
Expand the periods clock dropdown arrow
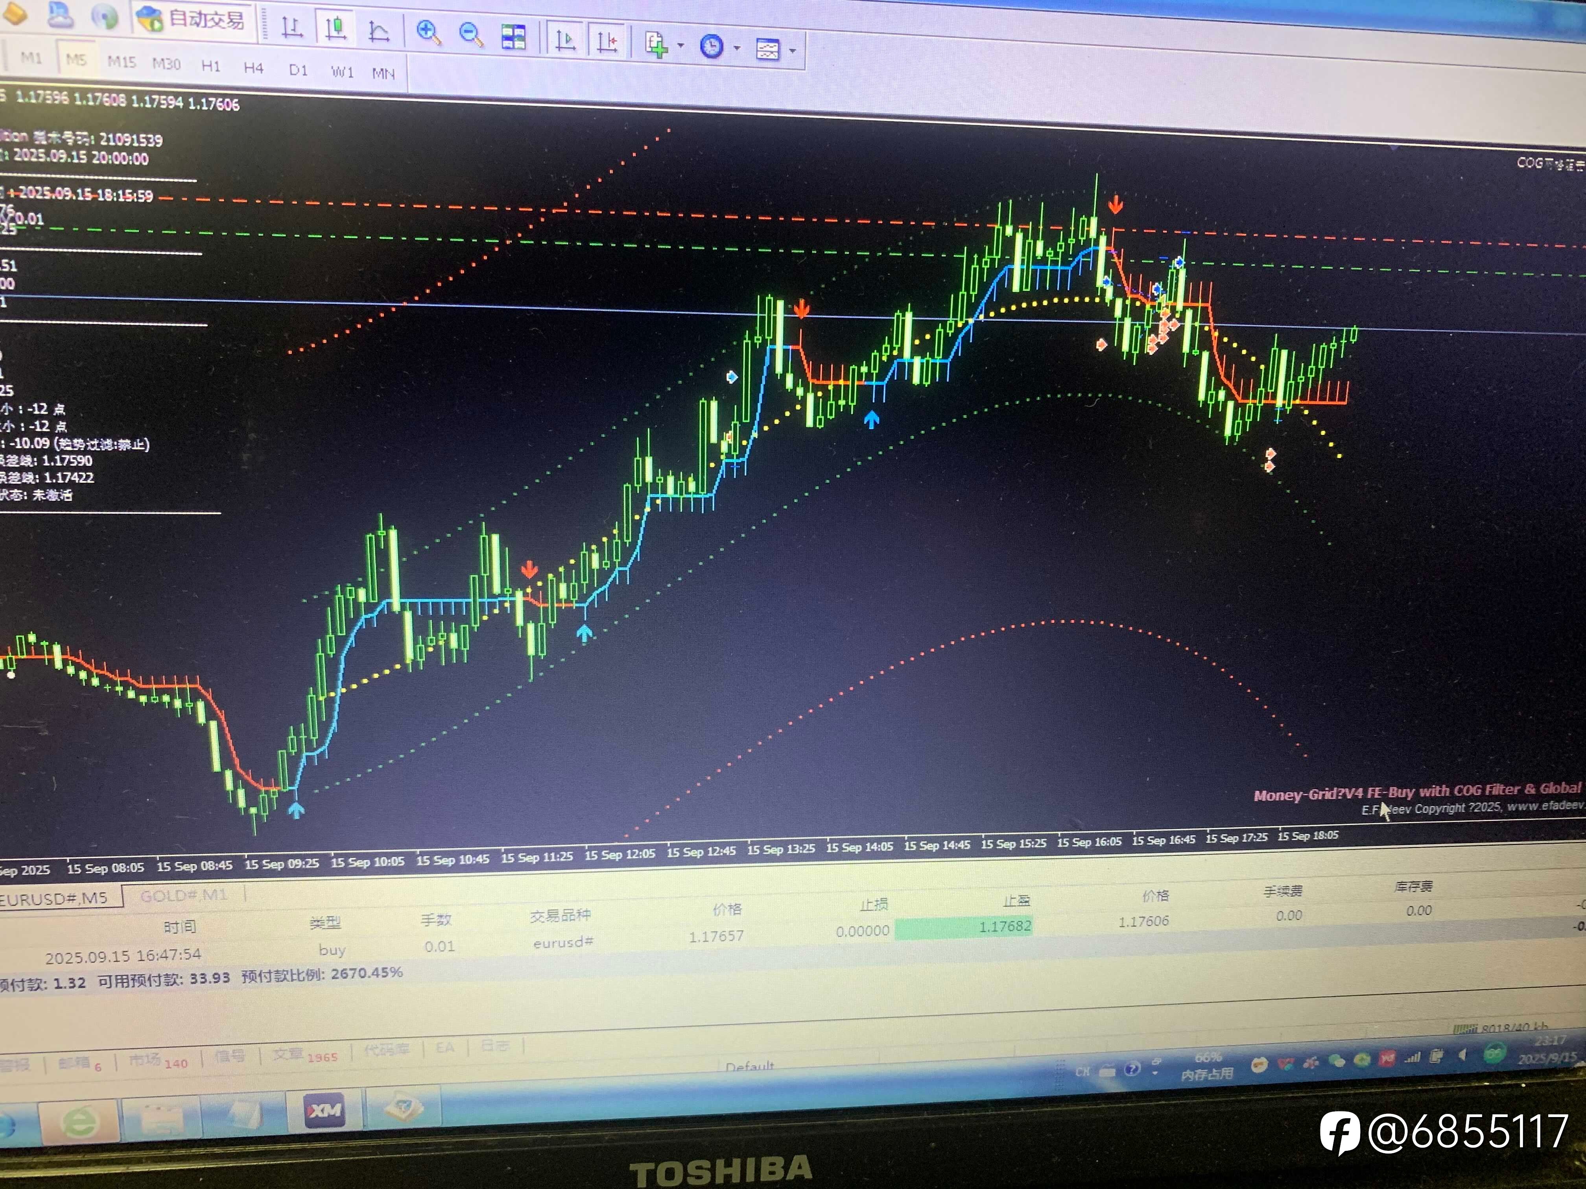pos(736,49)
